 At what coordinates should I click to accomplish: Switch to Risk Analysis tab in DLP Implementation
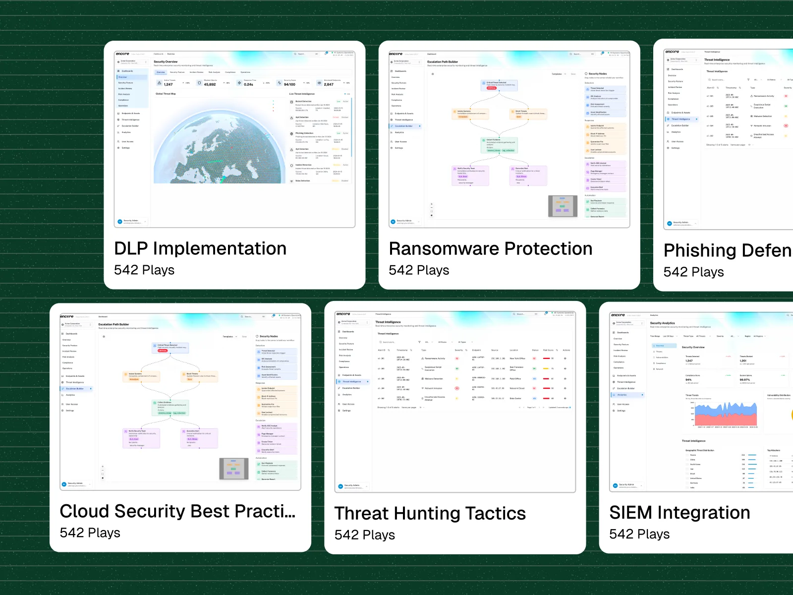click(x=214, y=72)
